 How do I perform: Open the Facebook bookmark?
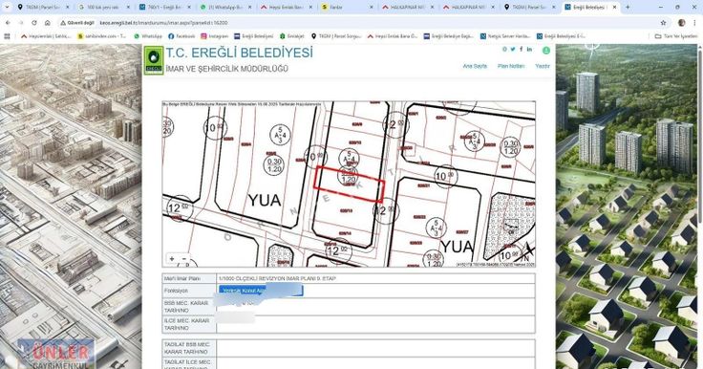[181, 36]
